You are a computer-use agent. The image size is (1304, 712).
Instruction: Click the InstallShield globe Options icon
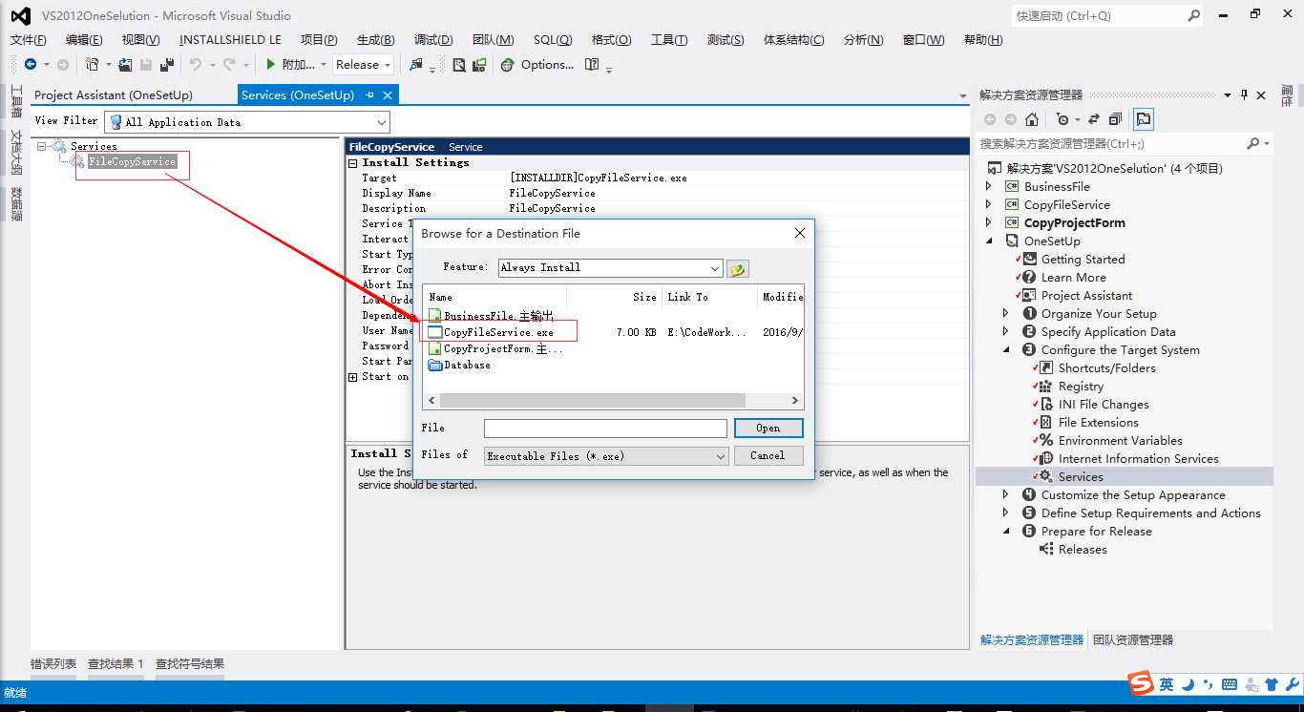pos(507,65)
